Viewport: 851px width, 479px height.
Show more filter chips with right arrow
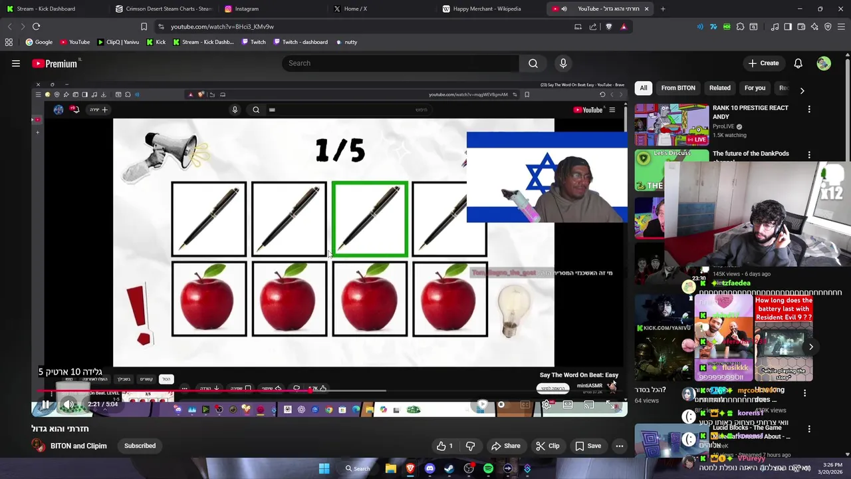(802, 90)
